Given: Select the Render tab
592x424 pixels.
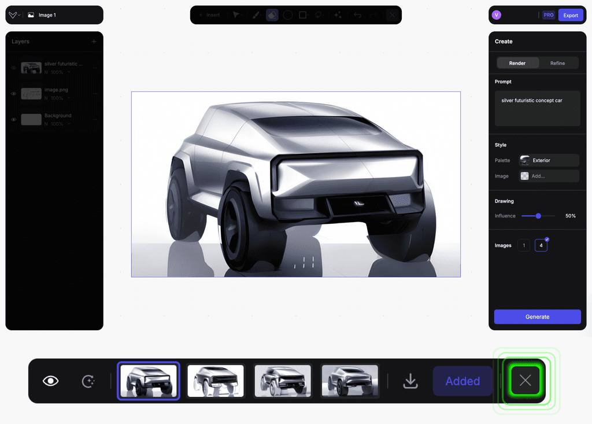Looking at the screenshot, I should (517, 62).
